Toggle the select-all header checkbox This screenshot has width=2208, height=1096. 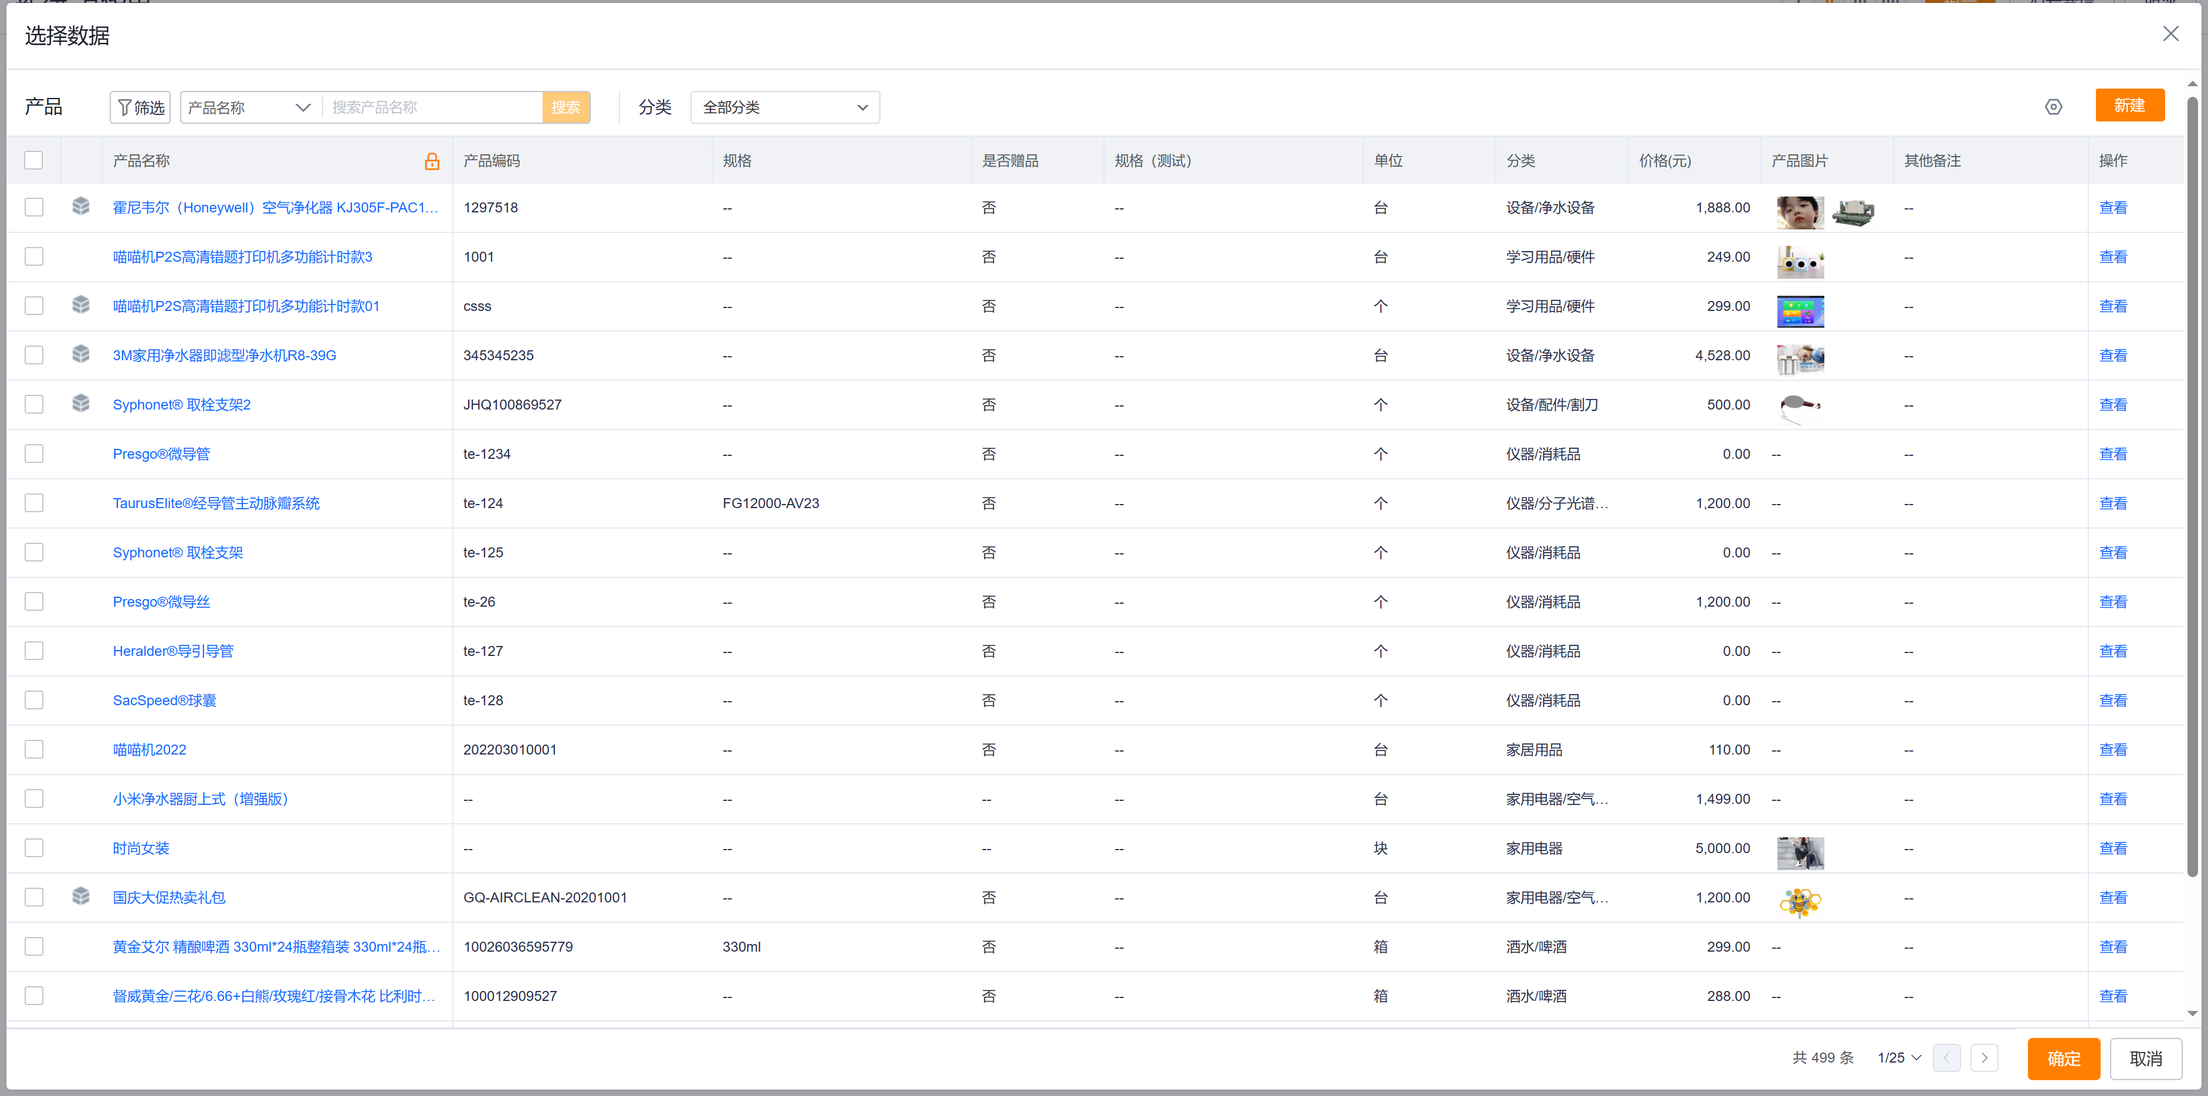tap(33, 160)
